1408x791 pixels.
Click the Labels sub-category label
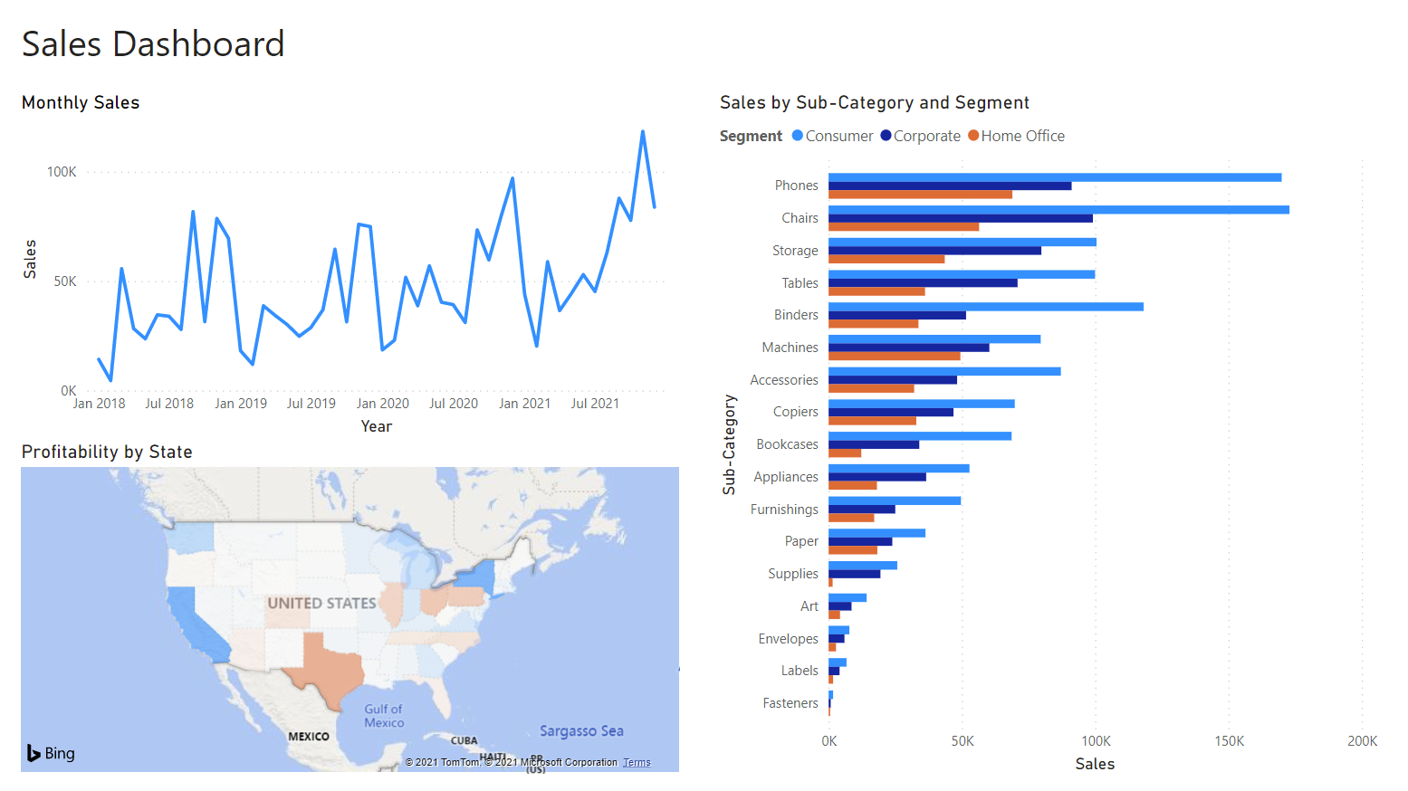[800, 671]
